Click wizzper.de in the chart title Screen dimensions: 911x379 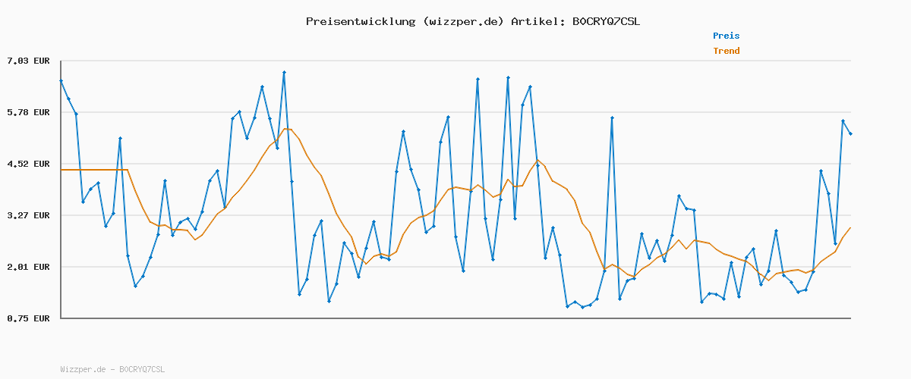pos(462,21)
